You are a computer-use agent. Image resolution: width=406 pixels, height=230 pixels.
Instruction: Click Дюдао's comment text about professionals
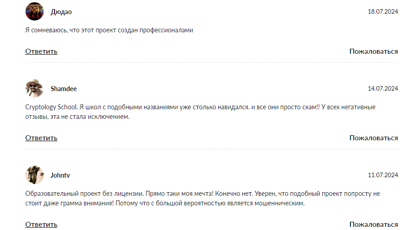tap(109, 31)
